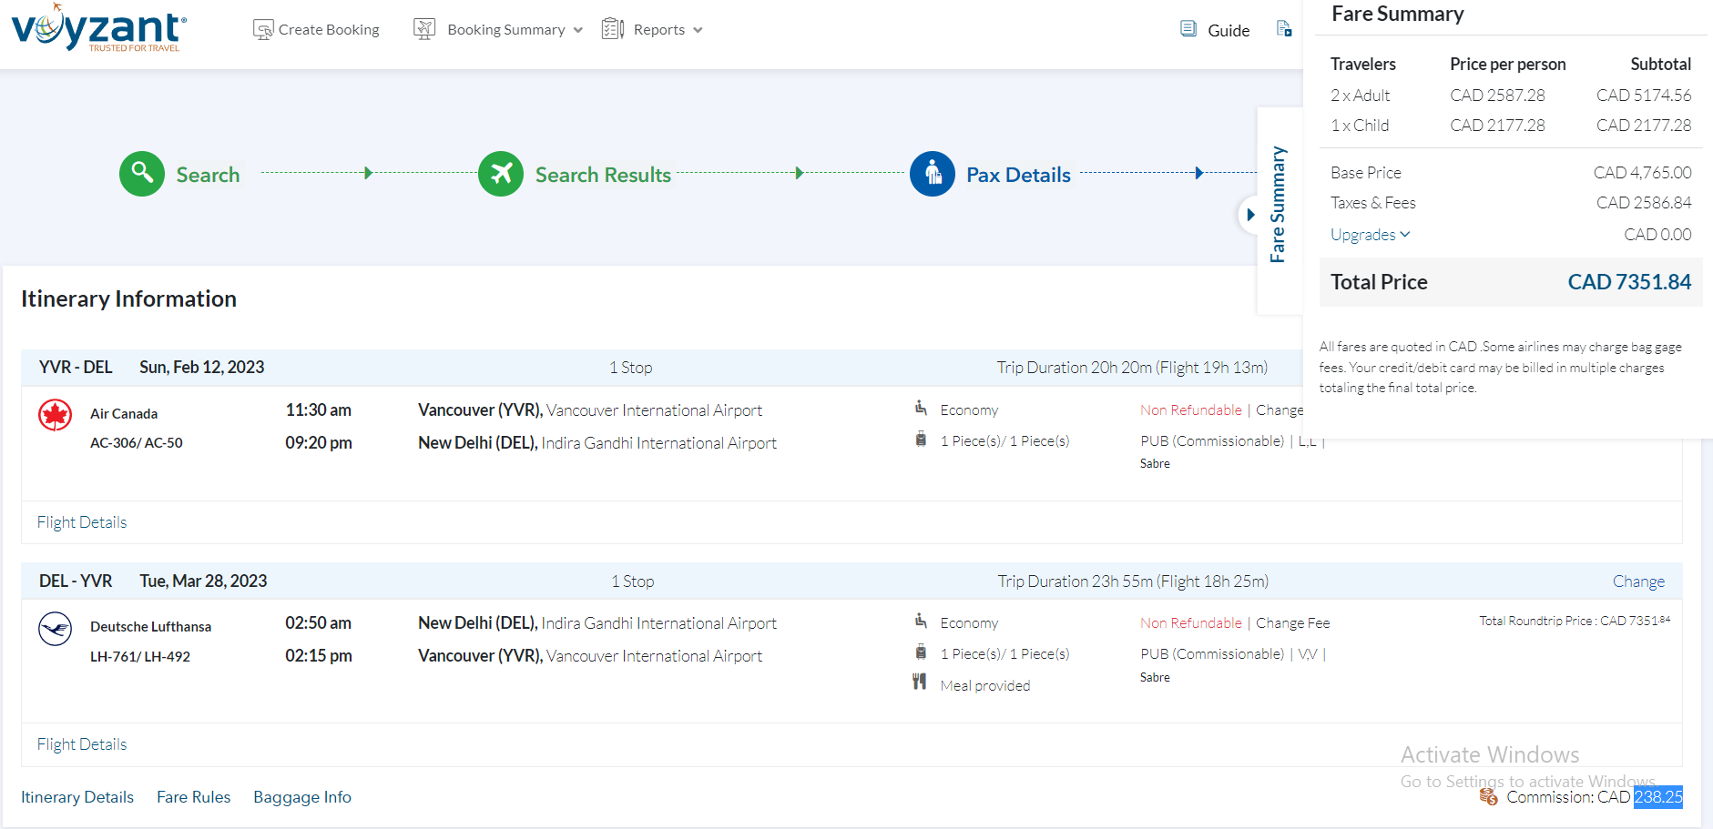This screenshot has height=829, width=1713.
Task: Switch to the Baggage Info tab
Action: point(302,797)
